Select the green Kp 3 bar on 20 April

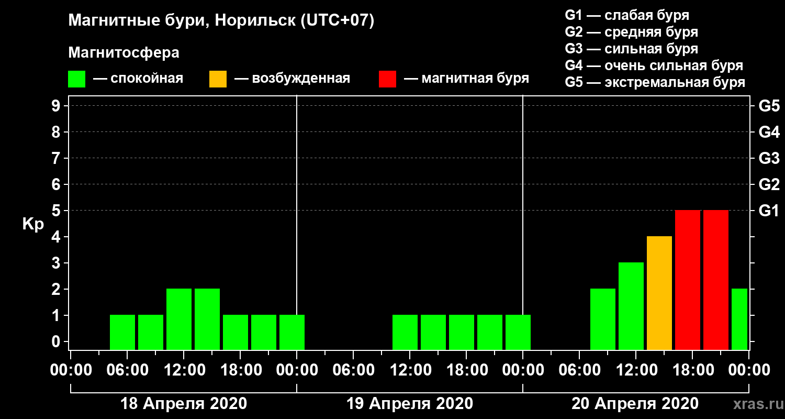(631, 306)
